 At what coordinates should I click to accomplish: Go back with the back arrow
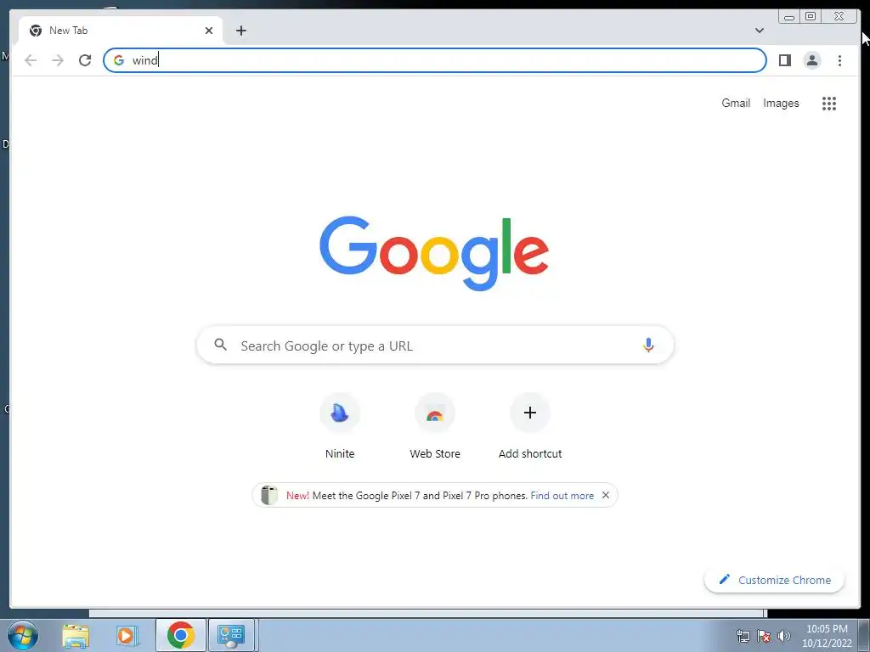[31, 60]
